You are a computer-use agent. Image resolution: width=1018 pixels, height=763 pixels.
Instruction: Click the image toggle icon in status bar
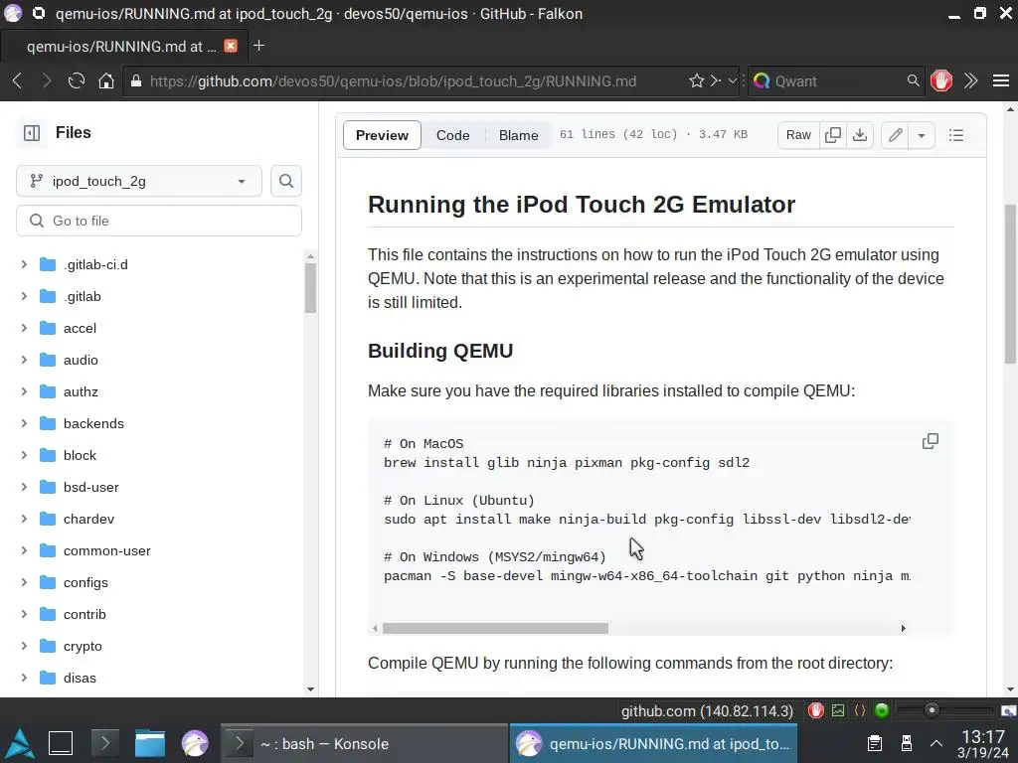click(x=838, y=710)
